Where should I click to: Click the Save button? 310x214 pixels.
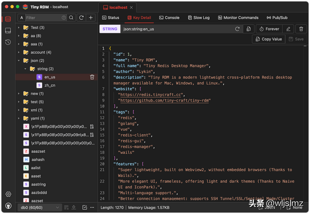(296, 39)
